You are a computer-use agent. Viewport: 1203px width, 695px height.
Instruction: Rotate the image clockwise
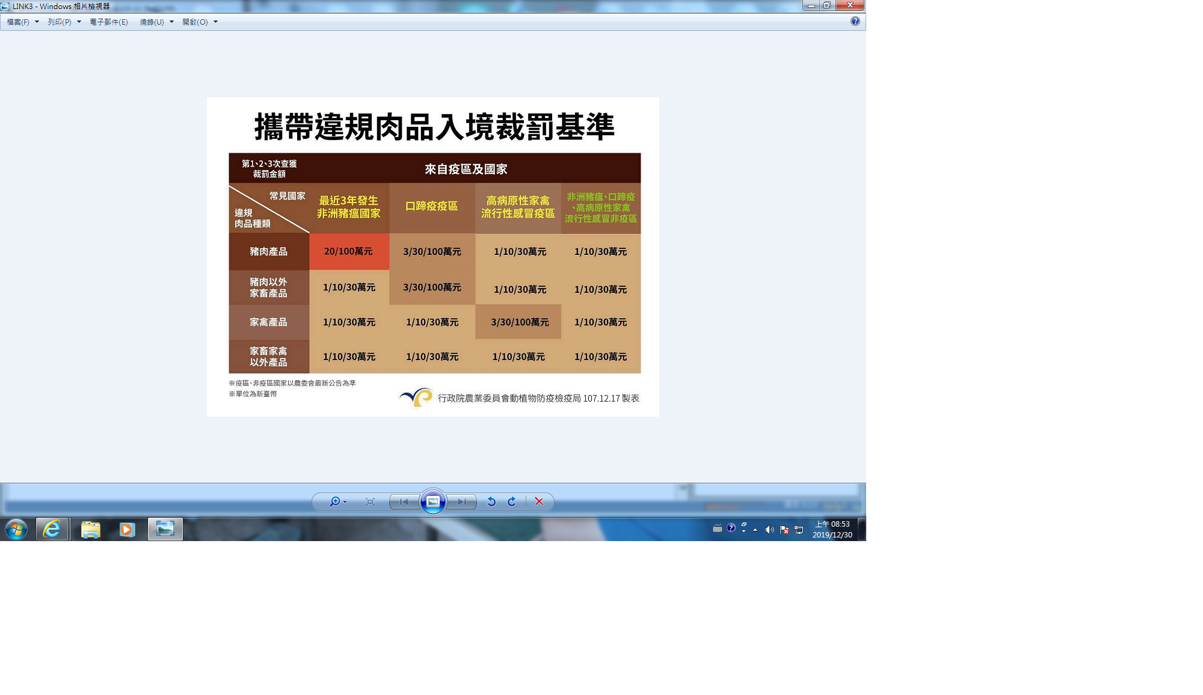(512, 501)
